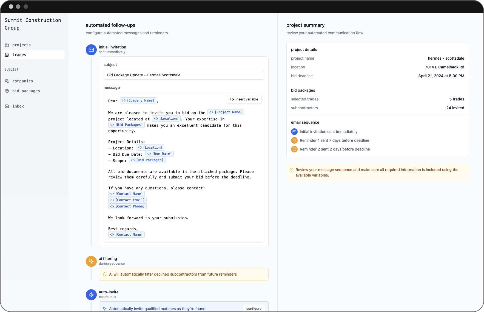Click configure button for auto-invite

pyautogui.click(x=254, y=308)
